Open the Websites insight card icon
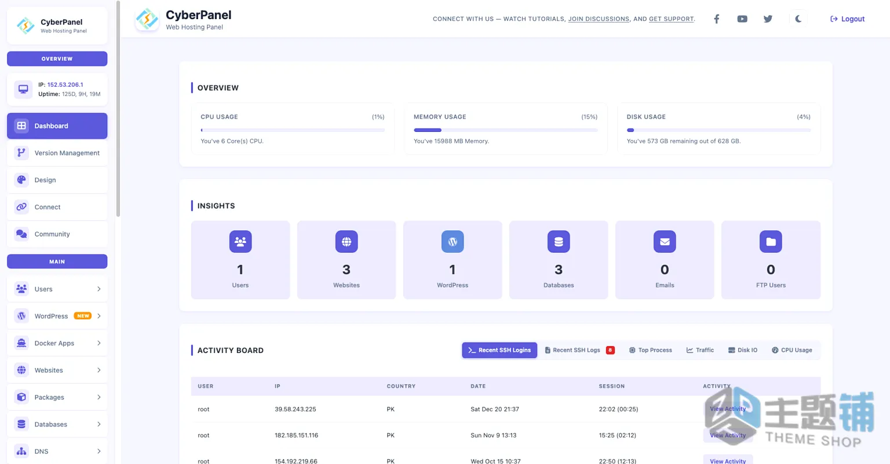The image size is (890, 464). tap(346, 242)
